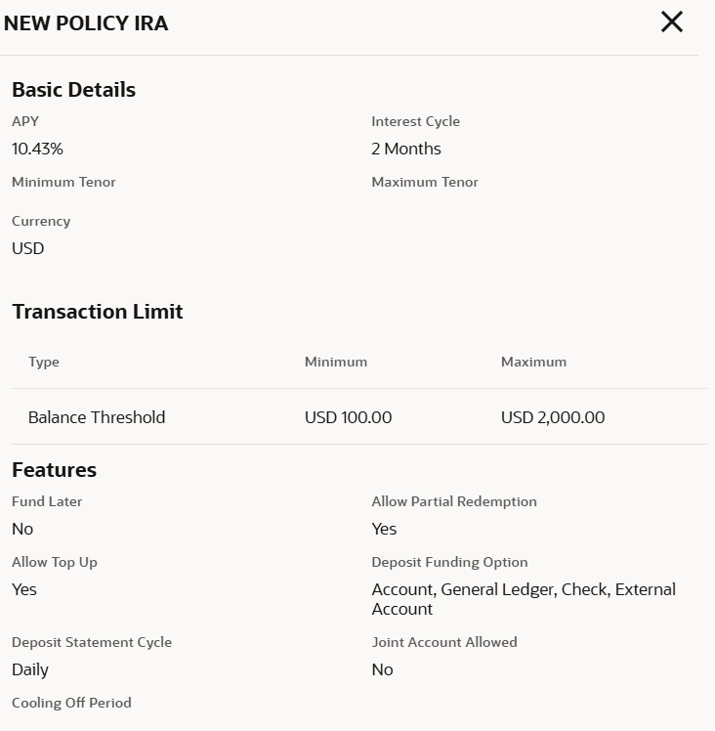Select the Basic Details heading
This screenshot has height=731, width=715.
point(73,90)
